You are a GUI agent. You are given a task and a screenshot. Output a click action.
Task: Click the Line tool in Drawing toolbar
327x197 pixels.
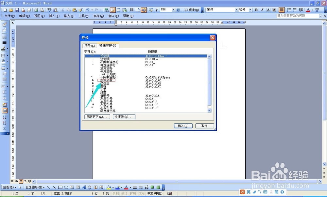48,188
